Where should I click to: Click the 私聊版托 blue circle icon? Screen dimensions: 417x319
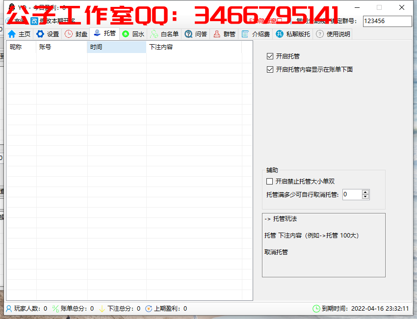click(x=280, y=34)
